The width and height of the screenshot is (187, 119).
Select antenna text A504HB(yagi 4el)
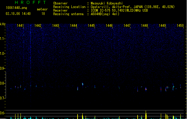pos(105,14)
